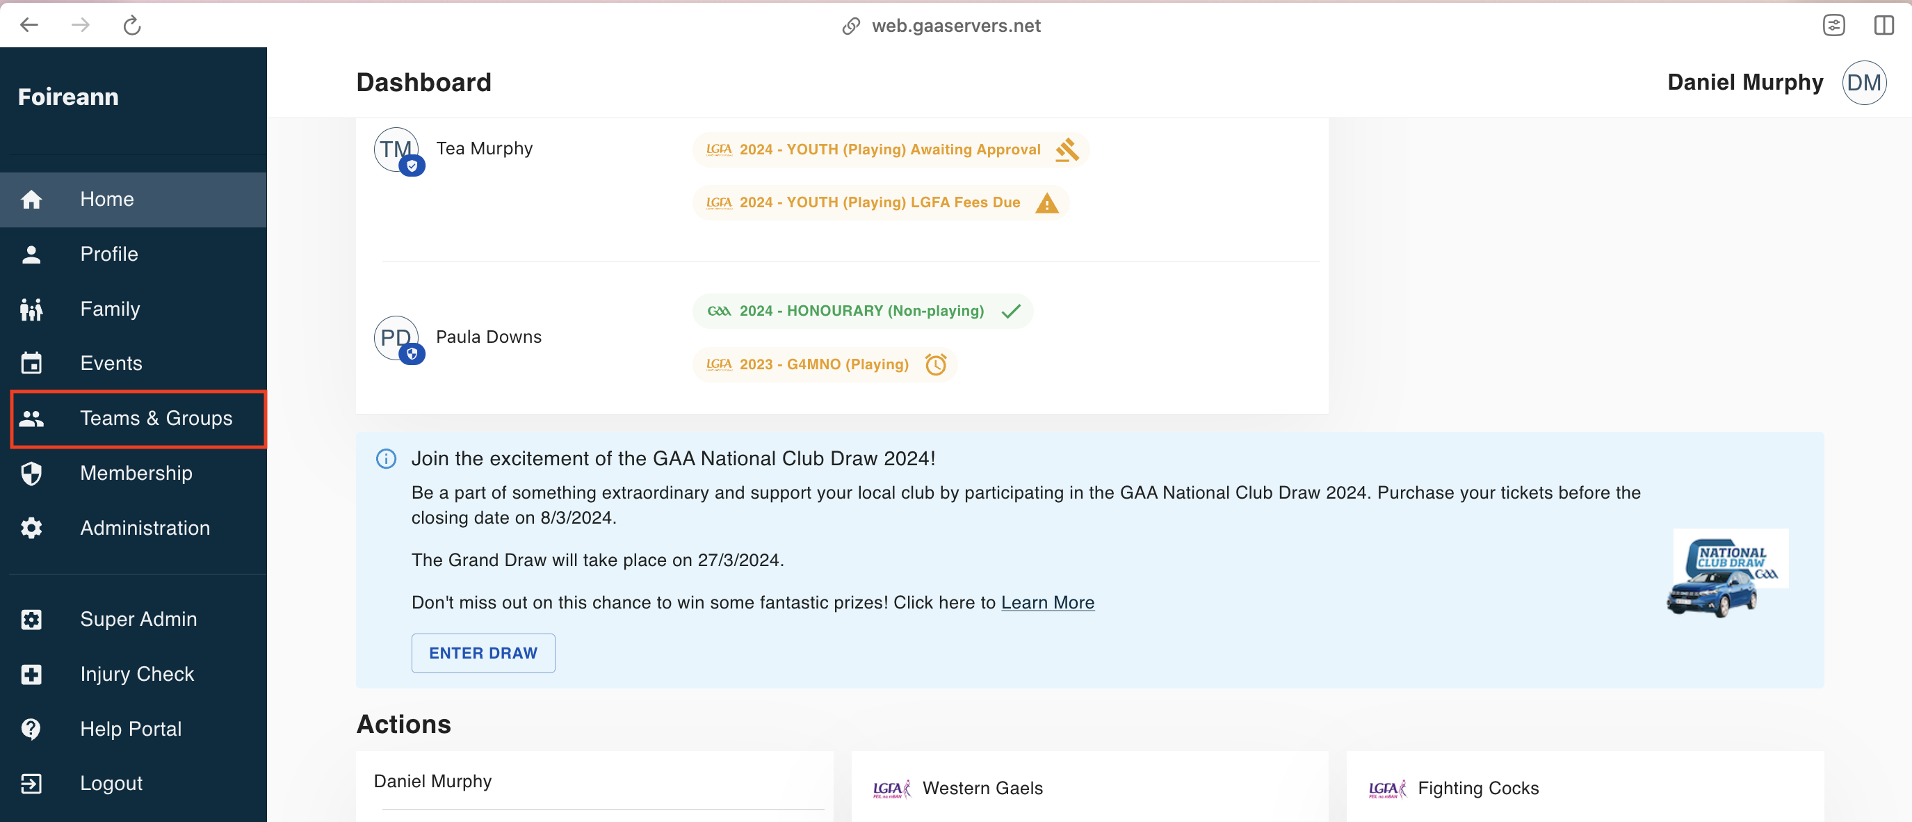
Task: Click the Membership shield icon
Action: [31, 473]
